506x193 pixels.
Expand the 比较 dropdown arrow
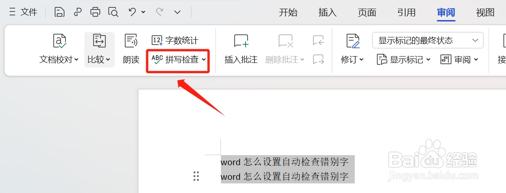click(x=108, y=59)
